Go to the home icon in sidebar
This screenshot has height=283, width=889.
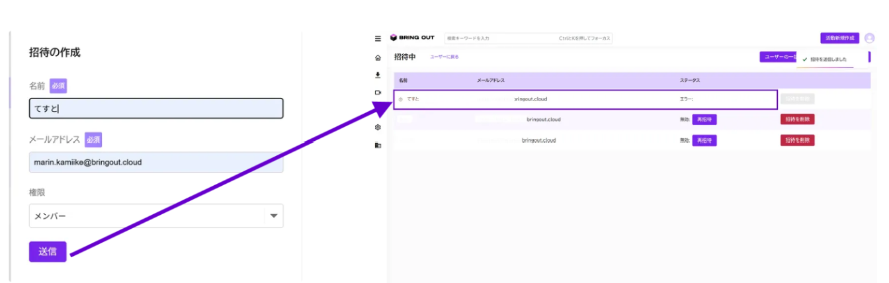(378, 58)
